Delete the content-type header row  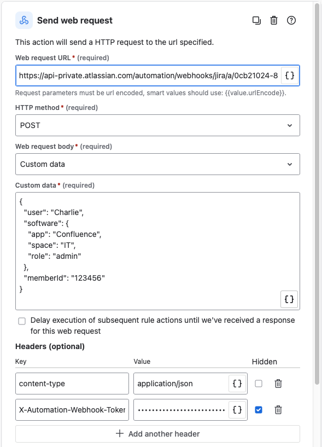tap(278, 384)
